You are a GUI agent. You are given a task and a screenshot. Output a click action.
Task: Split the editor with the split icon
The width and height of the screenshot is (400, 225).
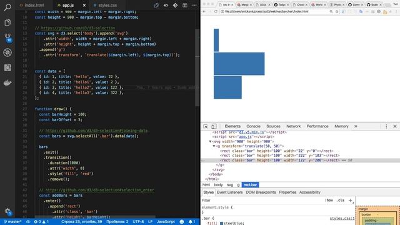coord(185,5)
